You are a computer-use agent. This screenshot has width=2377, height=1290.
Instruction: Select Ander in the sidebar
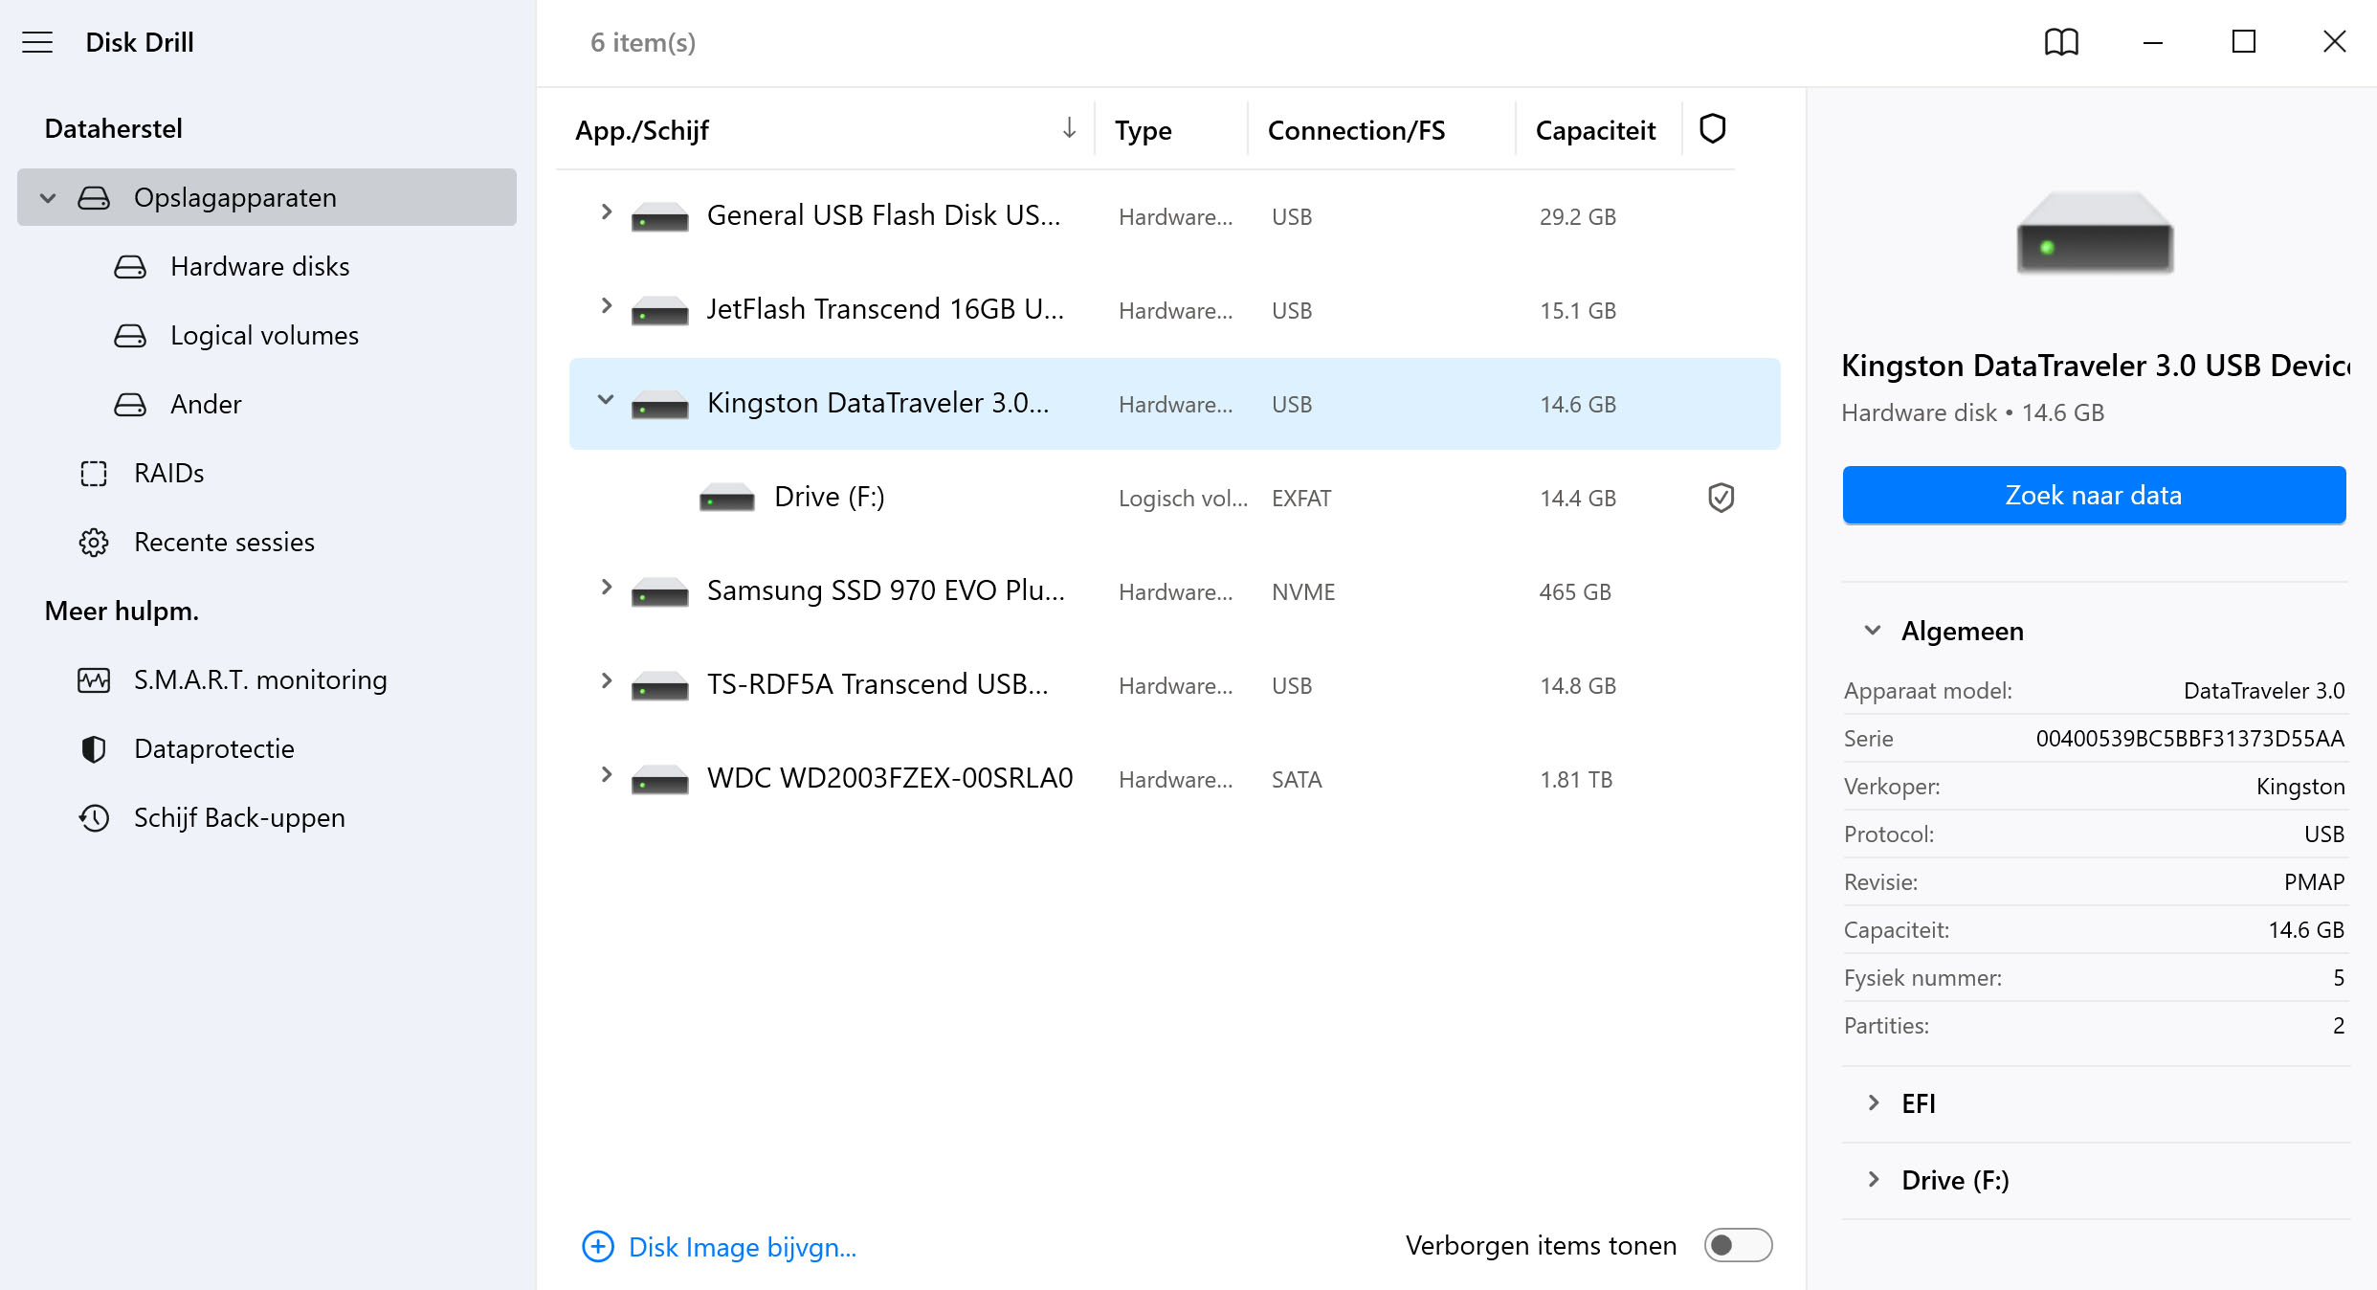click(206, 405)
